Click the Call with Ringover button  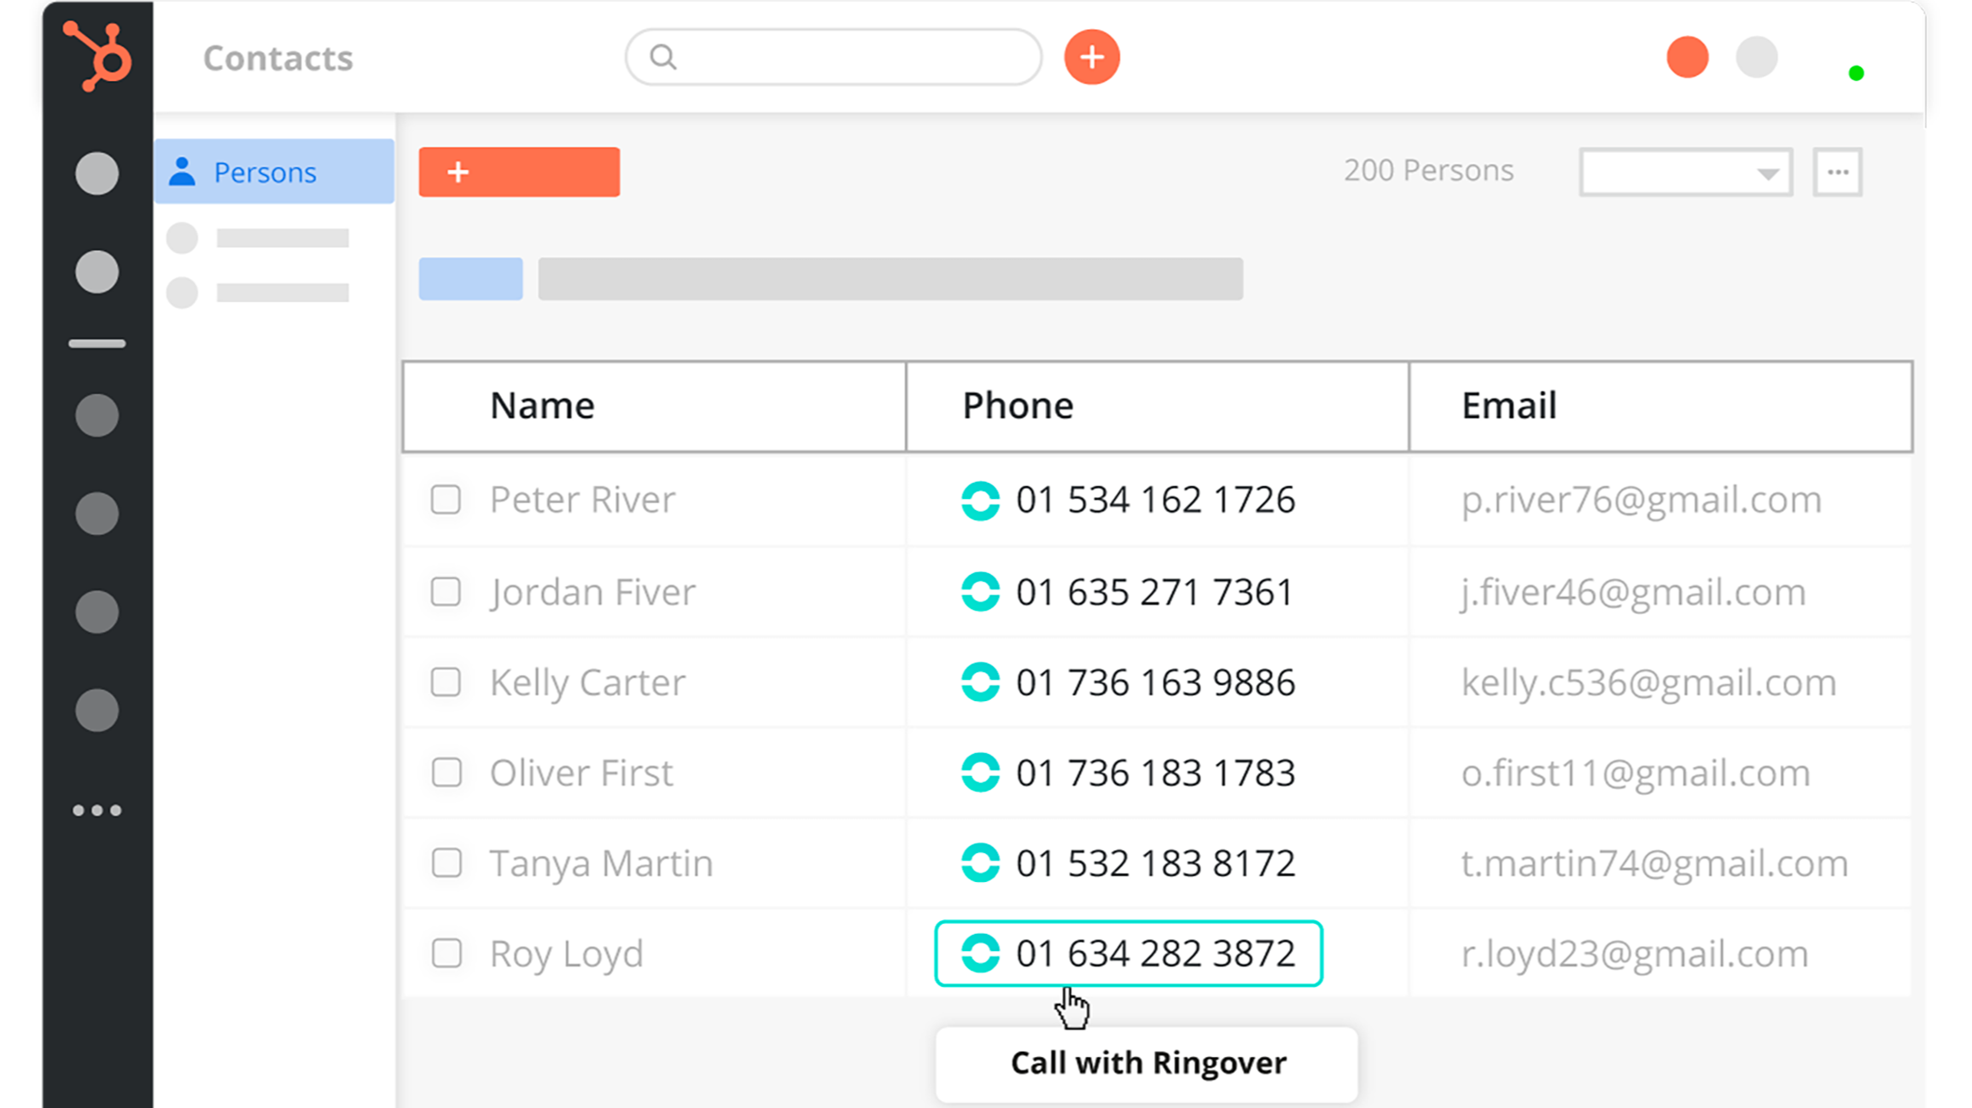(1146, 1062)
